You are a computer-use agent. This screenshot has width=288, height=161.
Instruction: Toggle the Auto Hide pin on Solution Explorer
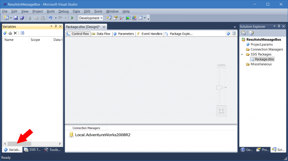click(x=279, y=26)
